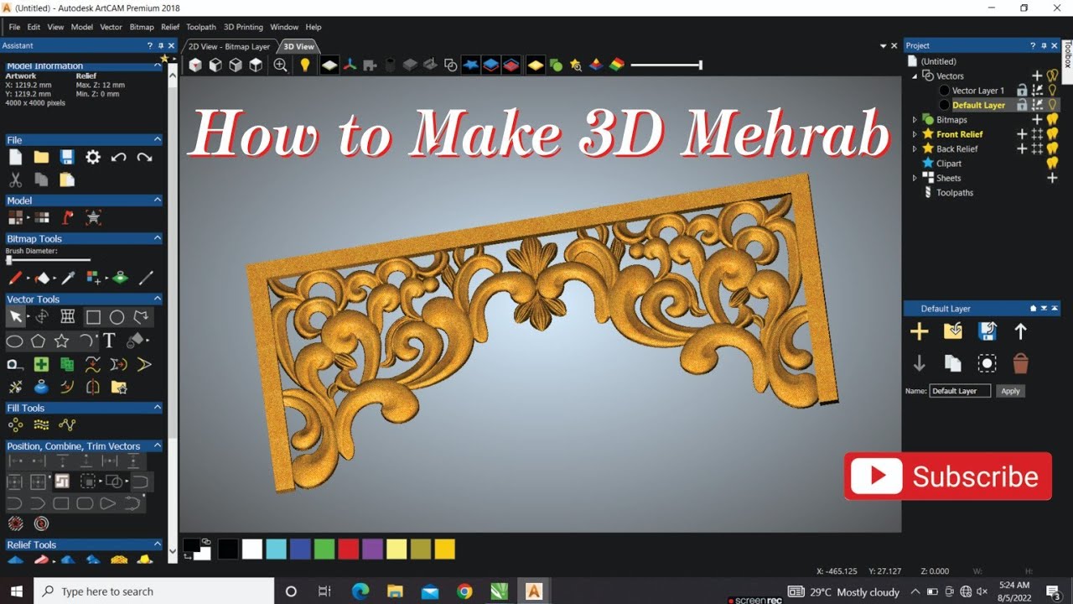Click the Cut scissors icon
Image resolution: width=1073 pixels, height=604 pixels.
tap(15, 180)
